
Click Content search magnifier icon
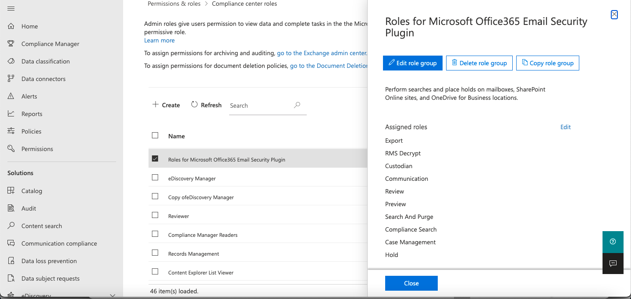tap(11, 226)
